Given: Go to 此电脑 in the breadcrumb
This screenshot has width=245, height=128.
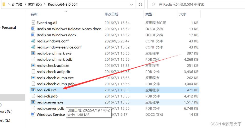Looking at the screenshot, I should click(17, 4).
